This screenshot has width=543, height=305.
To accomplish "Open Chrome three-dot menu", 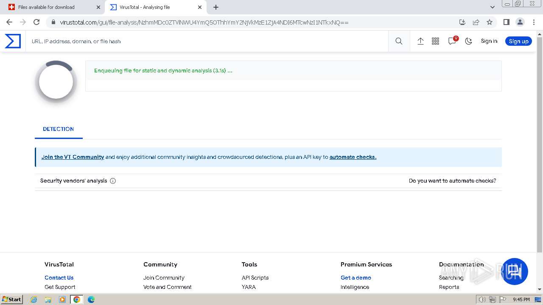I will point(533,22).
